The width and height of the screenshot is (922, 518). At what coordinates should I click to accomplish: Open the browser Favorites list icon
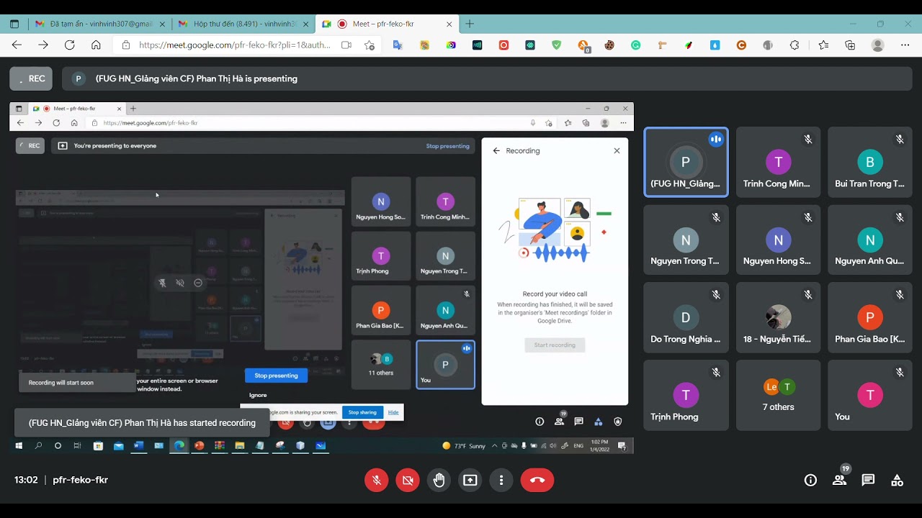click(823, 45)
